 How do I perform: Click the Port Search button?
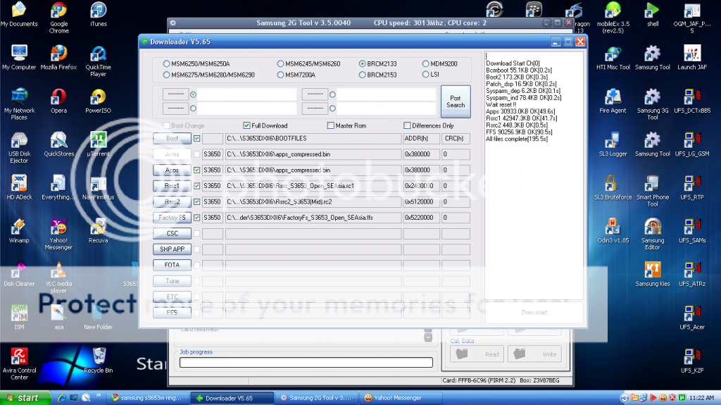[x=456, y=101]
